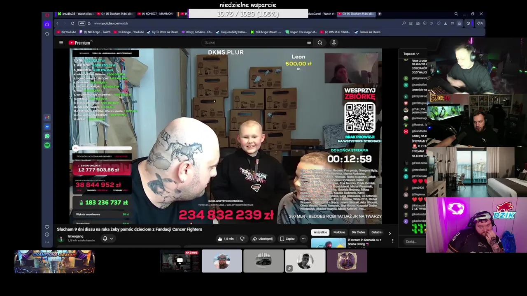Click the YouTube Premium logo
The height and width of the screenshot is (296, 527).
(79, 43)
